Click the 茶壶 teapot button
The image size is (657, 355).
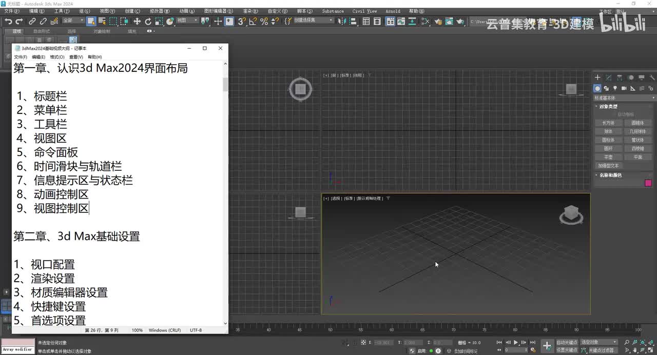point(608,157)
